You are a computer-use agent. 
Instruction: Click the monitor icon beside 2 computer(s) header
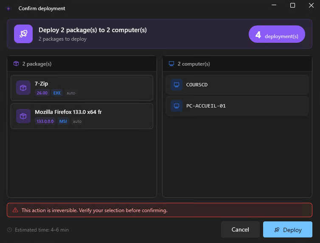(x=171, y=64)
